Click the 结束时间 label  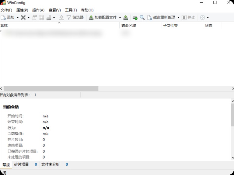coord(16,122)
